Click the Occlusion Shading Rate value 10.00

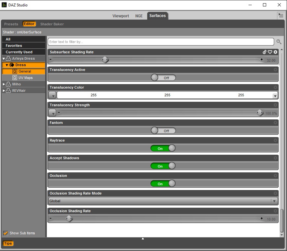click(271, 219)
